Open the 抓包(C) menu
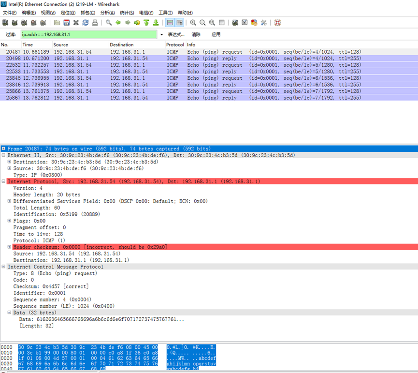Viewport: 418px width, 373px height. point(88,13)
